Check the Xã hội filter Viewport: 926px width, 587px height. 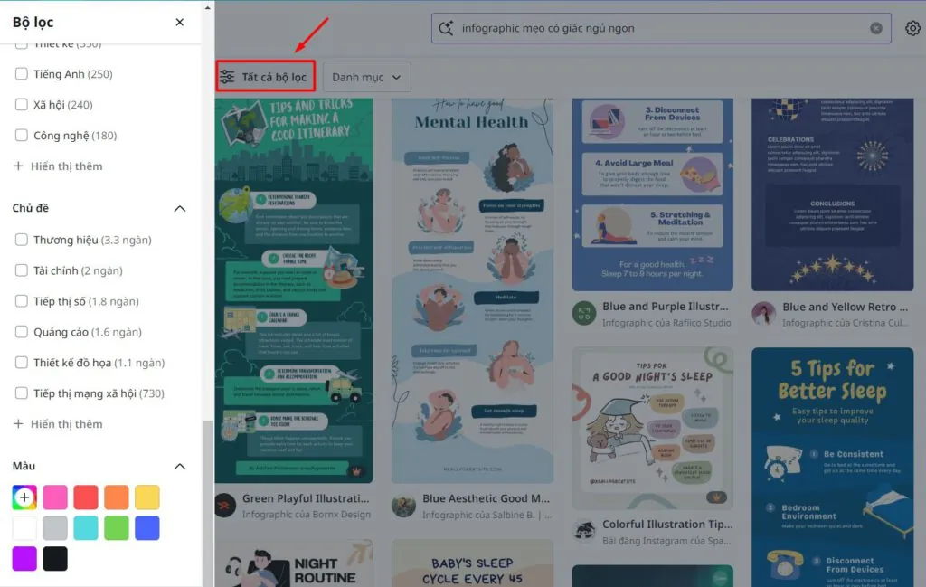(x=22, y=105)
